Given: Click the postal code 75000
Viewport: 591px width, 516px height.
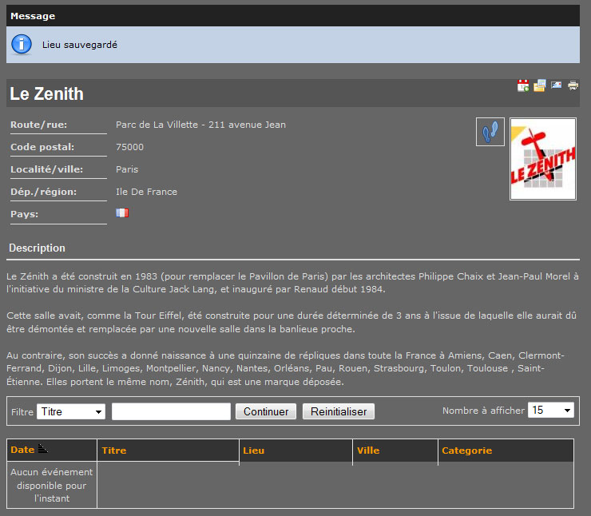Looking at the screenshot, I should coord(129,147).
